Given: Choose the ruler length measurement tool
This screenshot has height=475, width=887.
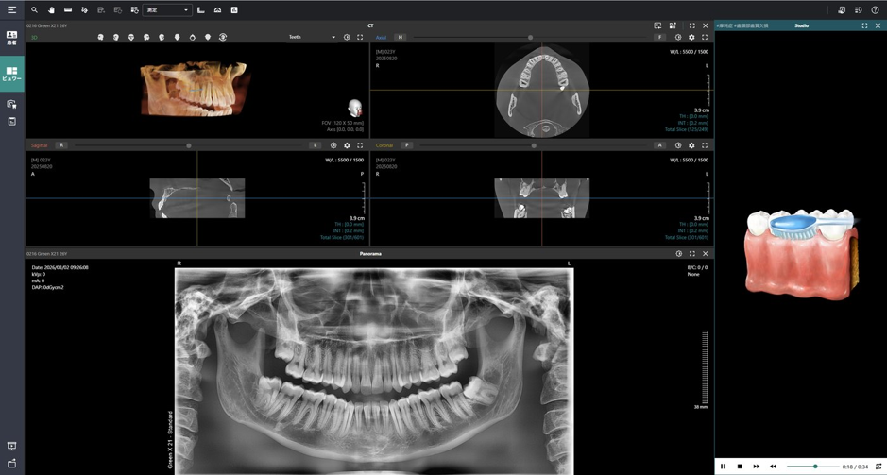Looking at the screenshot, I should (68, 10).
